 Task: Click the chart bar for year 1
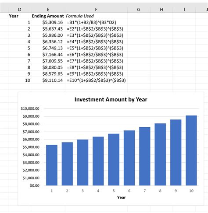(52, 165)
